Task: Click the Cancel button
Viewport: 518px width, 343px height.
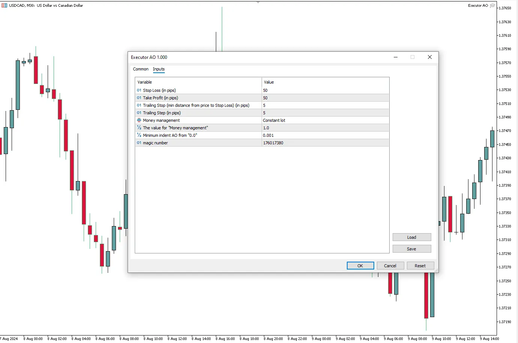Action: pos(390,266)
